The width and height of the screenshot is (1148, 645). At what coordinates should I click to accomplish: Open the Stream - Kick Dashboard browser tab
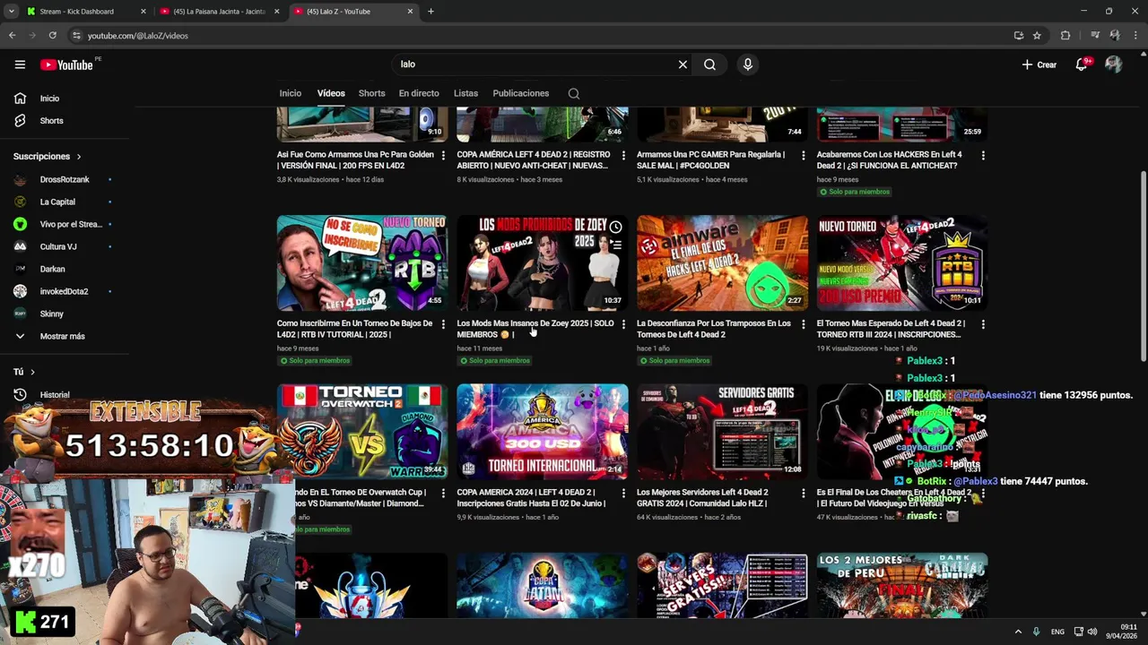[85, 12]
